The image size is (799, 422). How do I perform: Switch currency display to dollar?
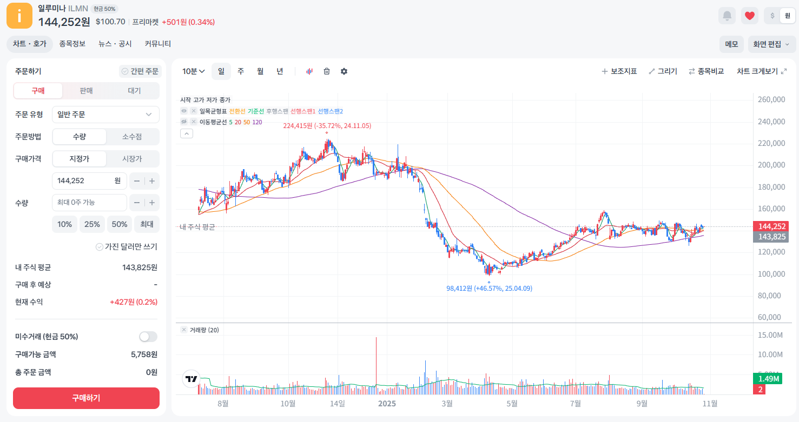coord(772,16)
